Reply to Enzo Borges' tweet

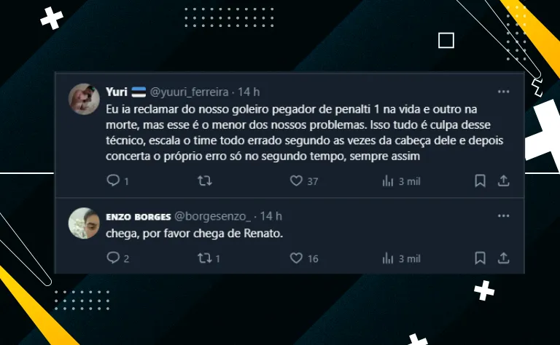(113, 258)
